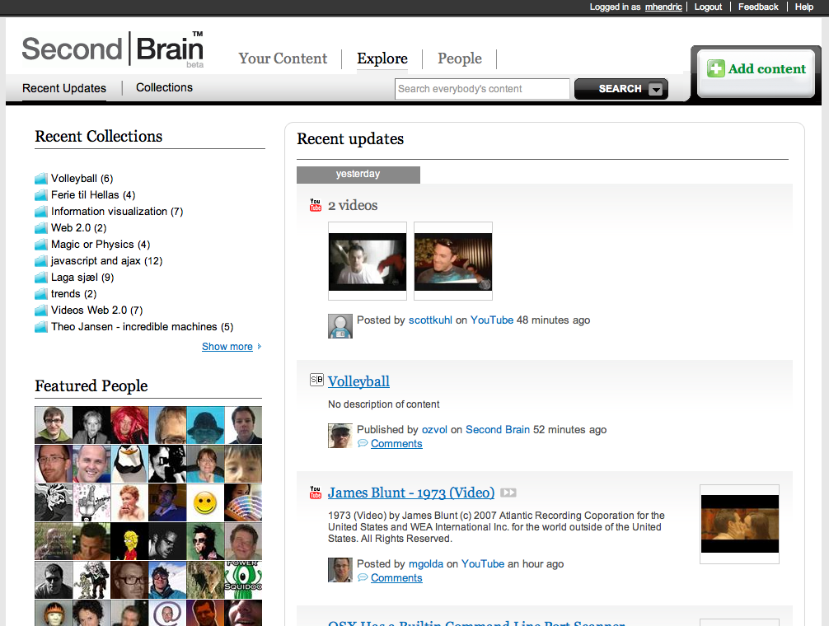The image size is (829, 626).
Task: Open the scottkuhl profile link
Action: pyautogui.click(x=430, y=320)
